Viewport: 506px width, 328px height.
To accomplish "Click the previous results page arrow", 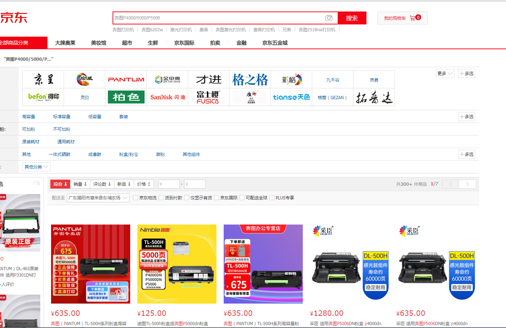I will [x=451, y=184].
